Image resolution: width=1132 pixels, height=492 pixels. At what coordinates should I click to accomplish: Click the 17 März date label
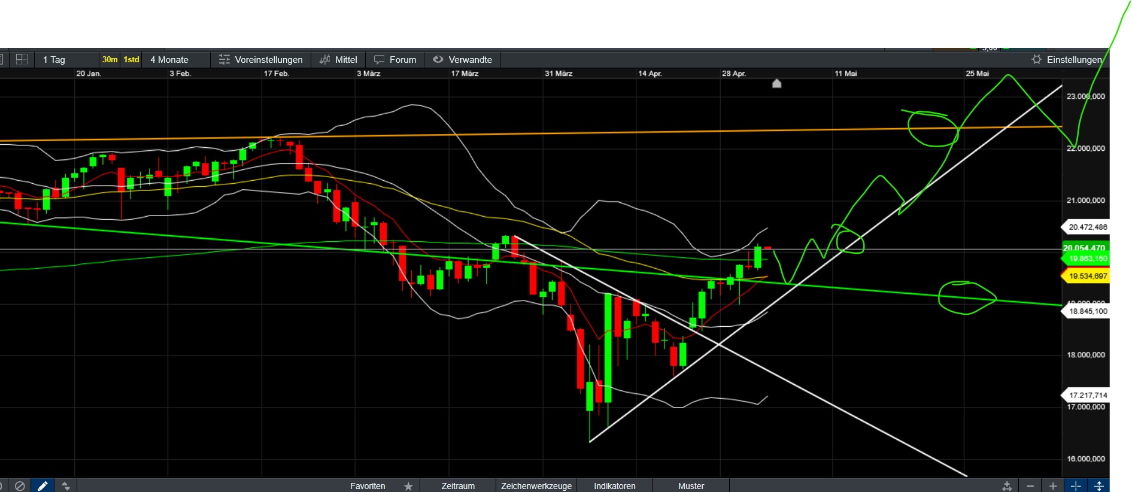click(x=465, y=74)
